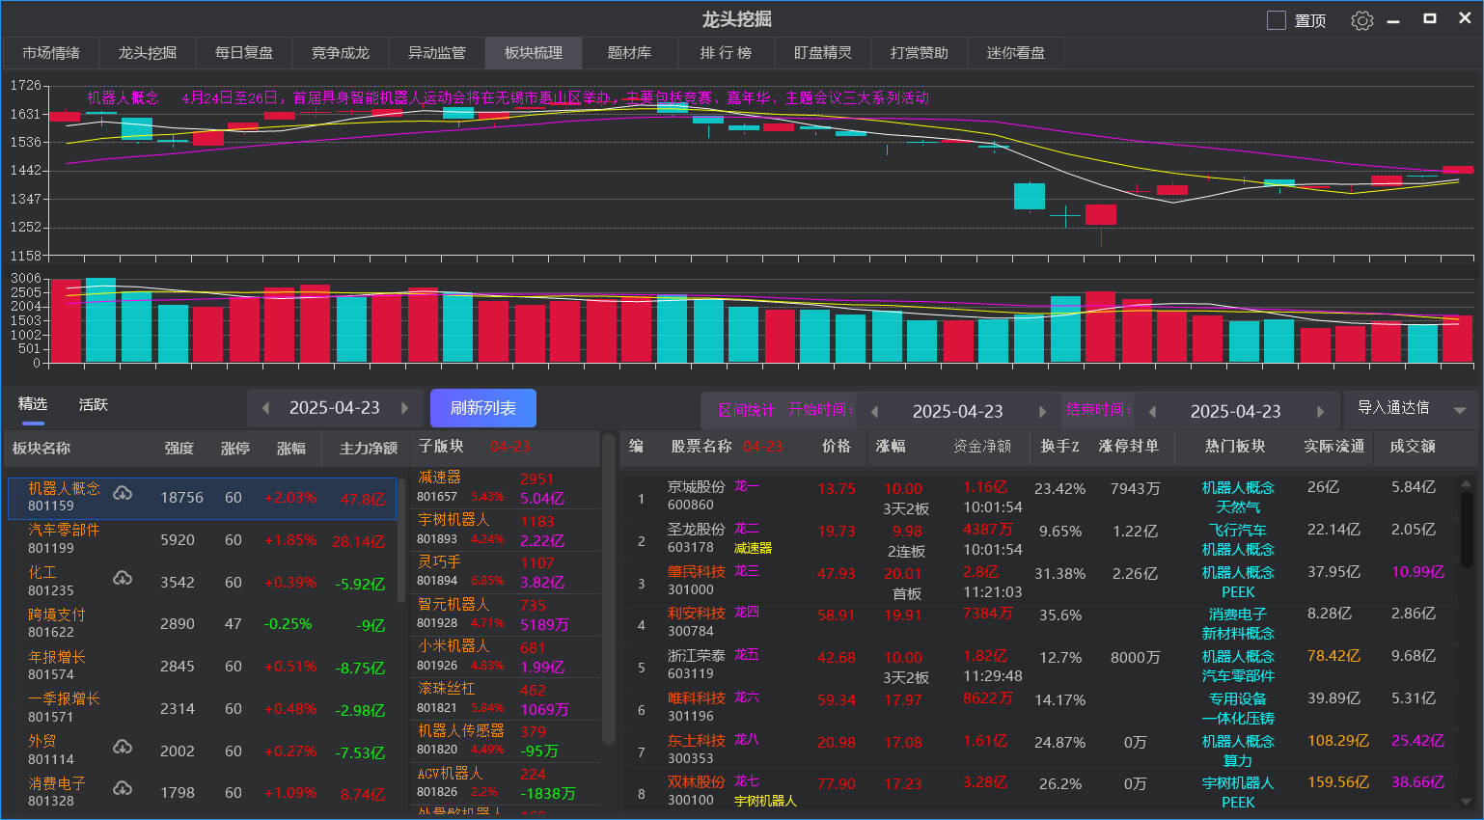The image size is (1484, 820).
Task: Go to previous day in sector list date
Action: (265, 408)
